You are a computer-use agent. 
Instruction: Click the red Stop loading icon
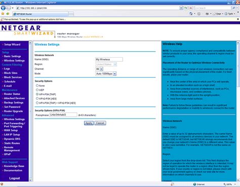tap(190, 8)
